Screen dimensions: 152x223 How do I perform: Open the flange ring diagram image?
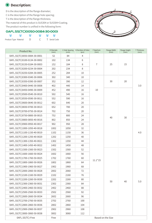point(117,23)
